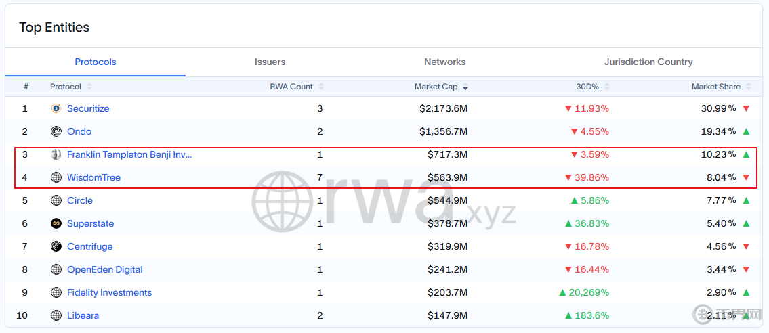Click the Franklin Templeton Benji logo icon

point(56,154)
